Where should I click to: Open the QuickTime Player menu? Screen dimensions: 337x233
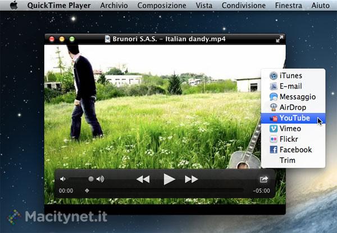click(59, 6)
